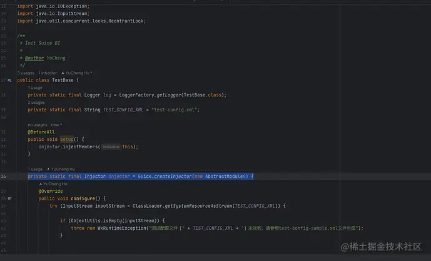Click TEST_CONFIG_XML in its String declaration
The height and width of the screenshot is (261, 431).
coord(123,110)
